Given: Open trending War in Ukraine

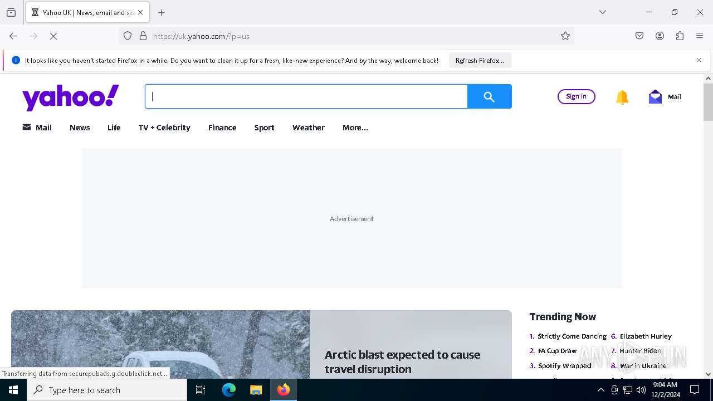Looking at the screenshot, I should (x=643, y=366).
